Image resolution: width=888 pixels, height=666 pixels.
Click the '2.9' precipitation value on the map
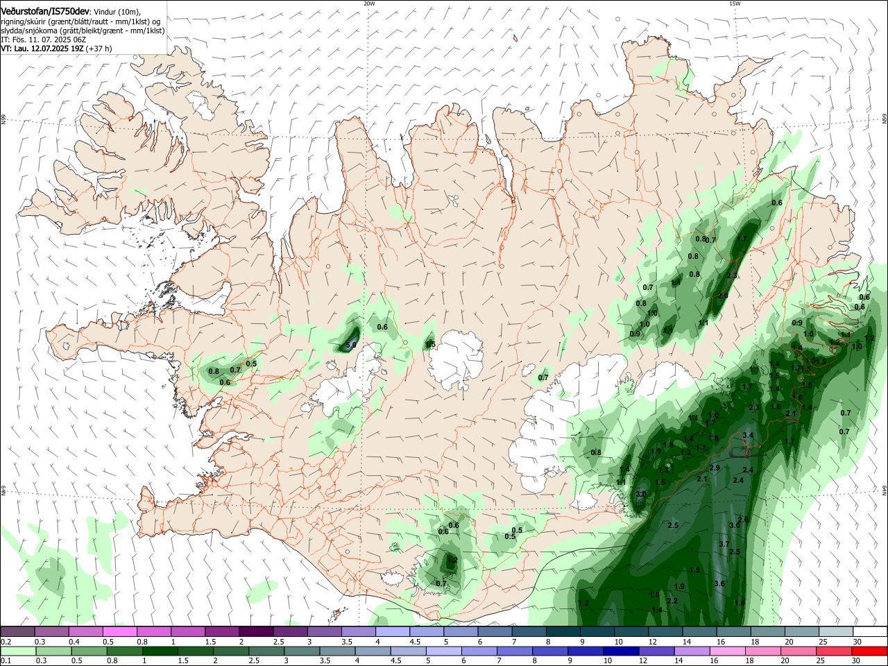[x=715, y=468]
